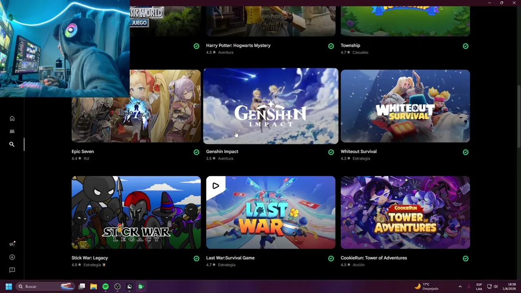The width and height of the screenshot is (521, 293).
Task: Open the ESP LAA keyboard language switcher
Action: (x=479, y=286)
